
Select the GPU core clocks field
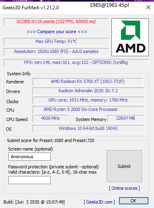[x=88, y=100]
